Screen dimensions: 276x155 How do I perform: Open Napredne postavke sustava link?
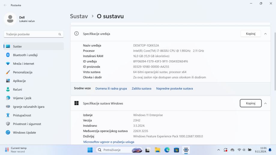click(x=174, y=88)
